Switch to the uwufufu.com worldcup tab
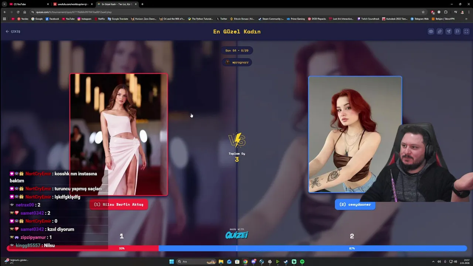 coord(73,4)
